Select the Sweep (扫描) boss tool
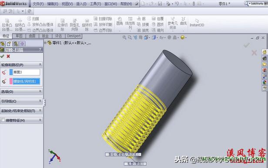This screenshot has width=268, height=168. 33,18
